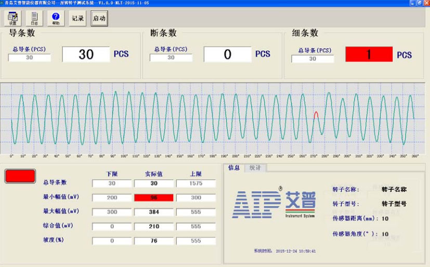Image resolution: width=430 pixels, height=267 pixels.
Task: Click the 总导条数 upper limit field showing 1575
Action: click(196, 184)
